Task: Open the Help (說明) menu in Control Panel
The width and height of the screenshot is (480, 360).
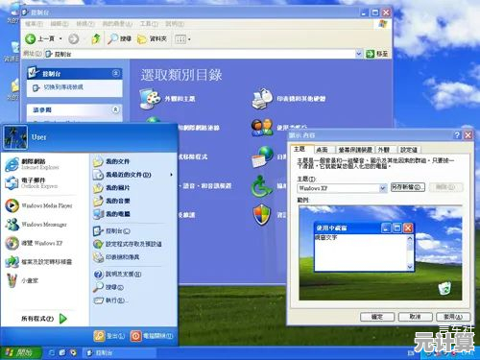Action: pos(175,24)
